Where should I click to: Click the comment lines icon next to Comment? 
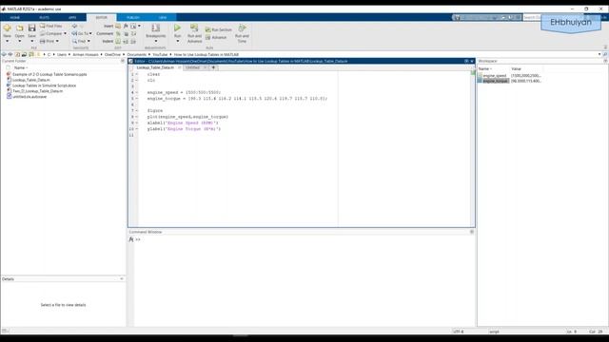118,34
